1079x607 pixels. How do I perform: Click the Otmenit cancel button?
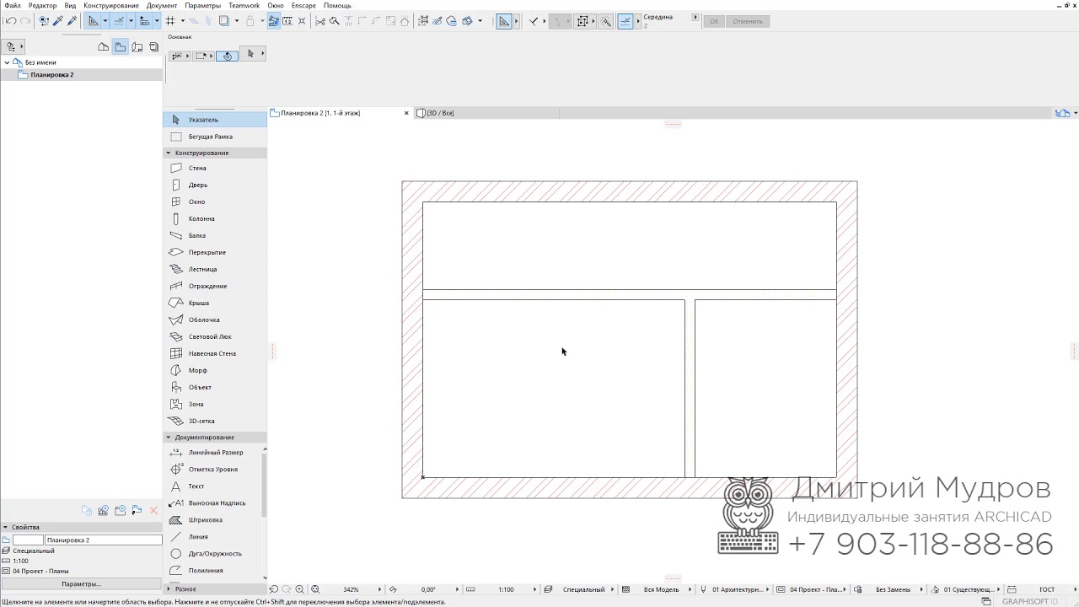pos(748,21)
